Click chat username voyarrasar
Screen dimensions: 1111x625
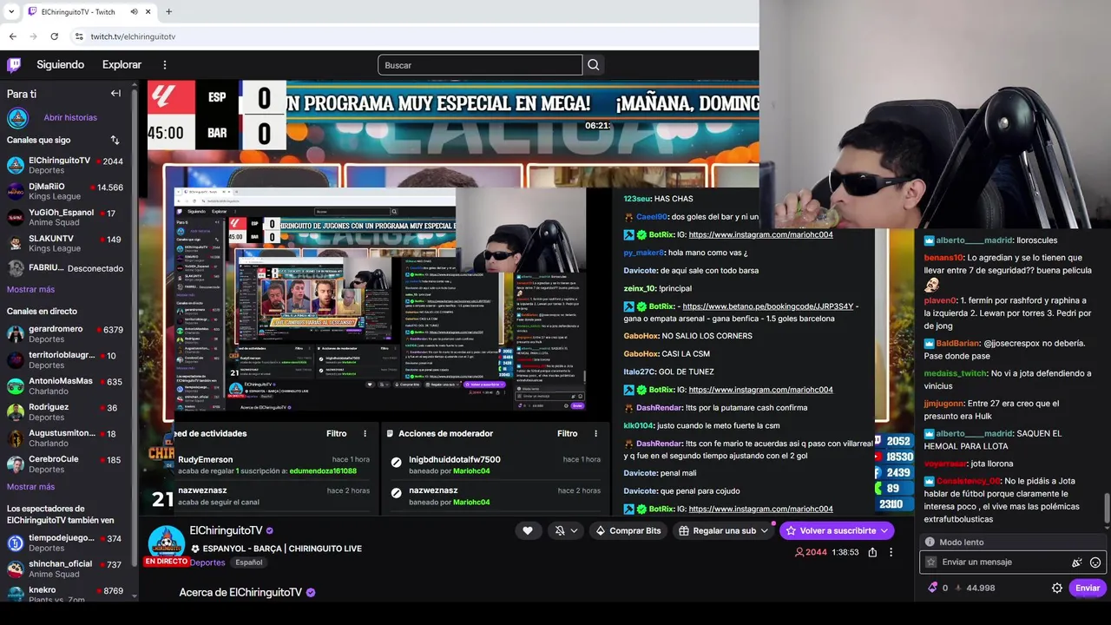[x=945, y=464]
